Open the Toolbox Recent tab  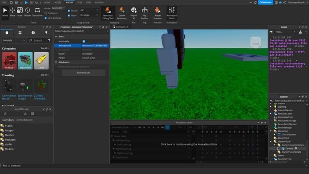click(x=33, y=33)
